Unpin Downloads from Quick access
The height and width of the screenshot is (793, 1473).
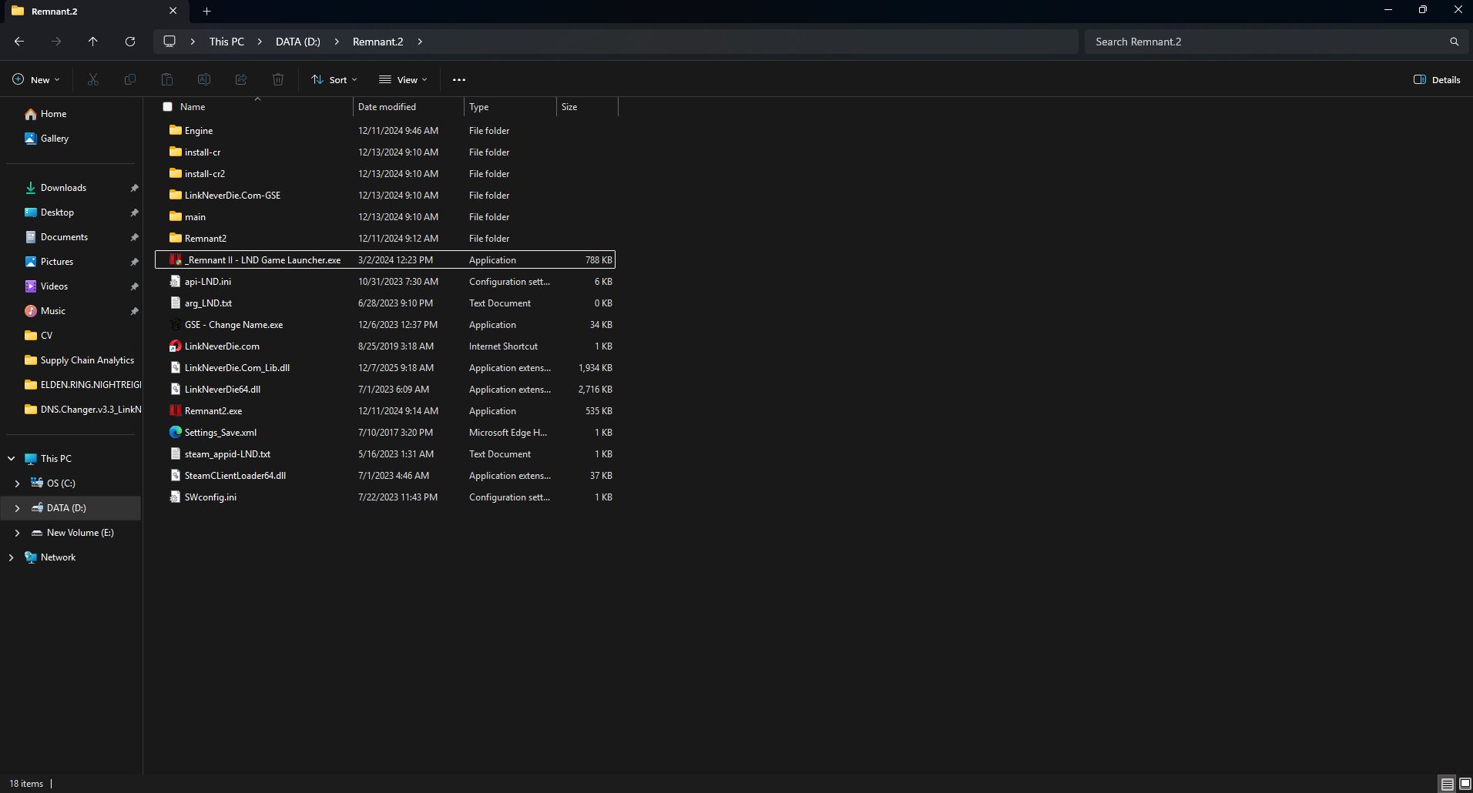[x=134, y=188]
